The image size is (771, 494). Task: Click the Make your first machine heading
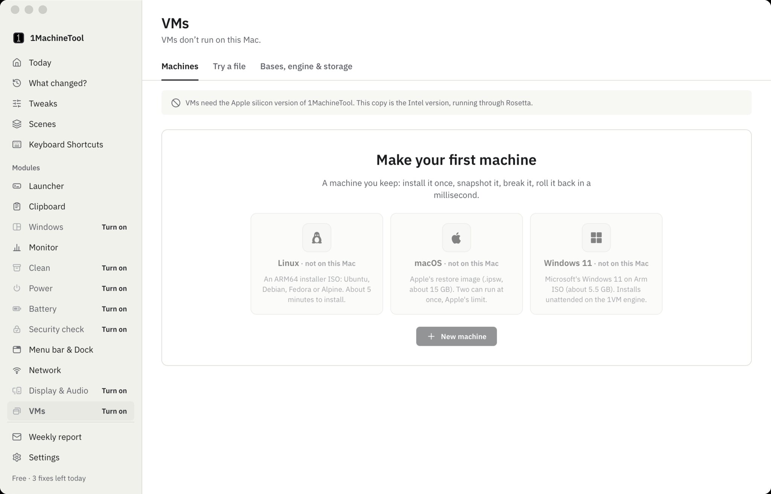tap(456, 160)
